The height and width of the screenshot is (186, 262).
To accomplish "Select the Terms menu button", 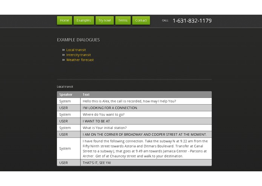I will coord(123,20).
